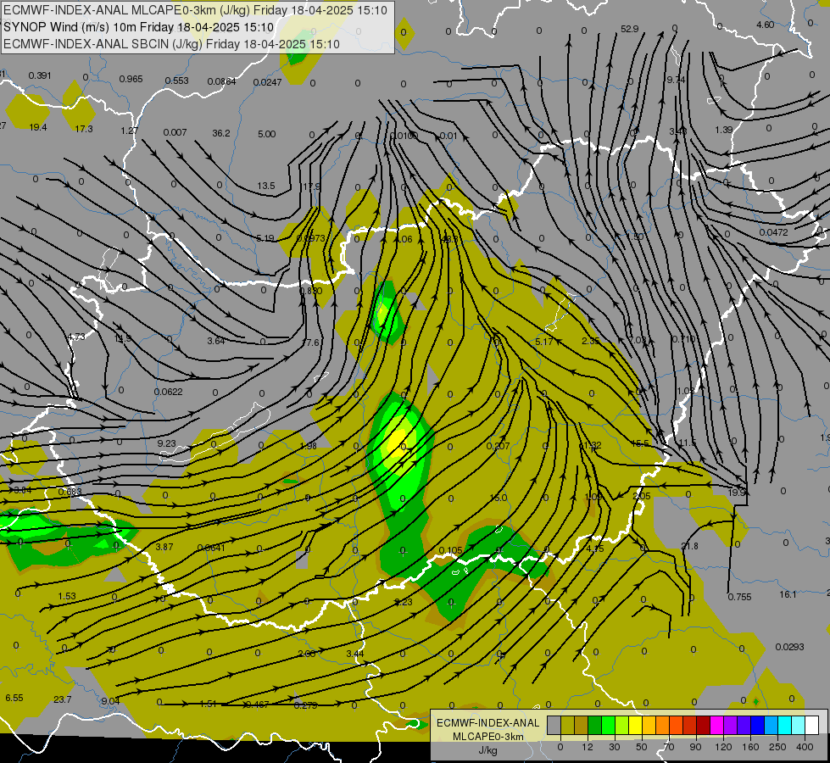
Task: Pick the dark green legend swatch
Action: (x=594, y=725)
